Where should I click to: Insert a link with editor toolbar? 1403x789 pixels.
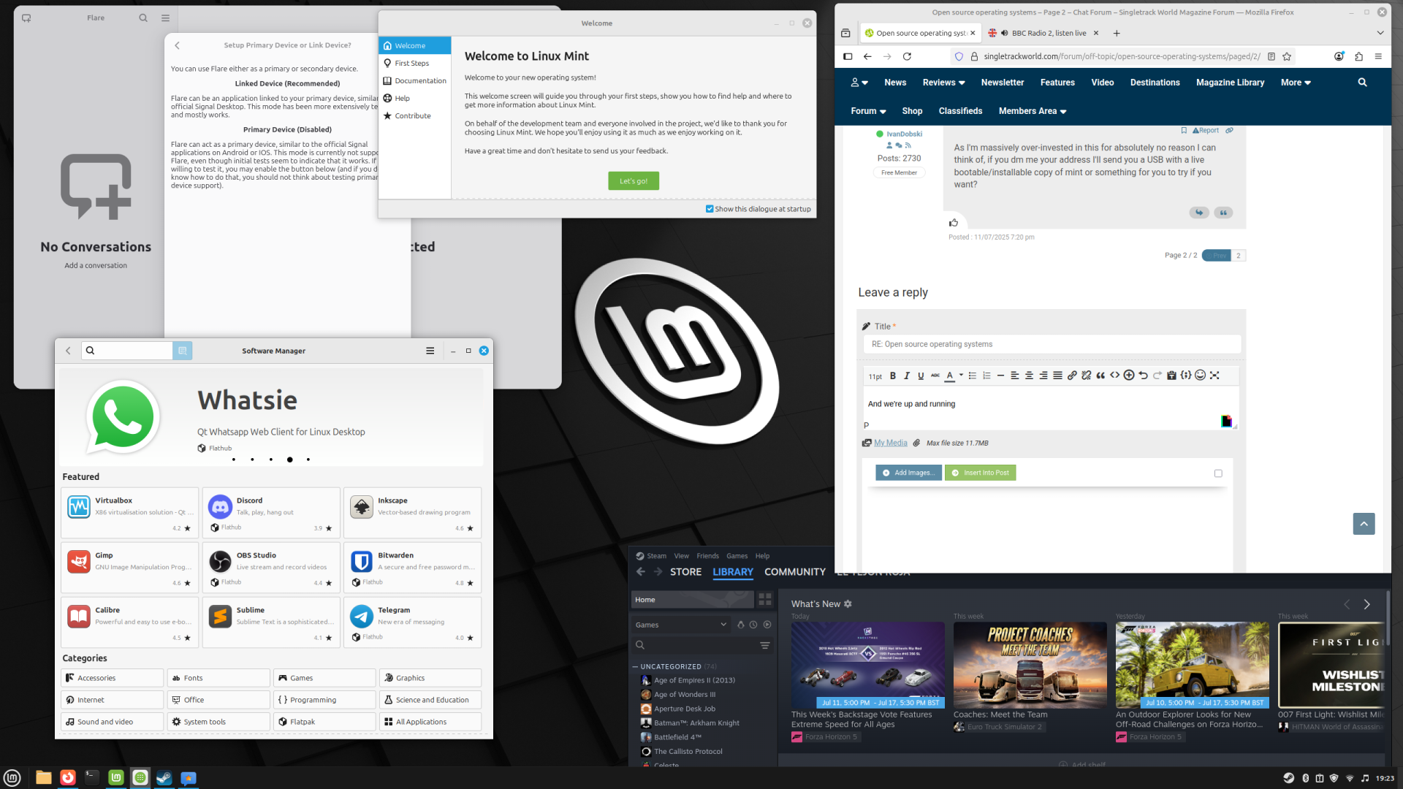[1072, 376]
